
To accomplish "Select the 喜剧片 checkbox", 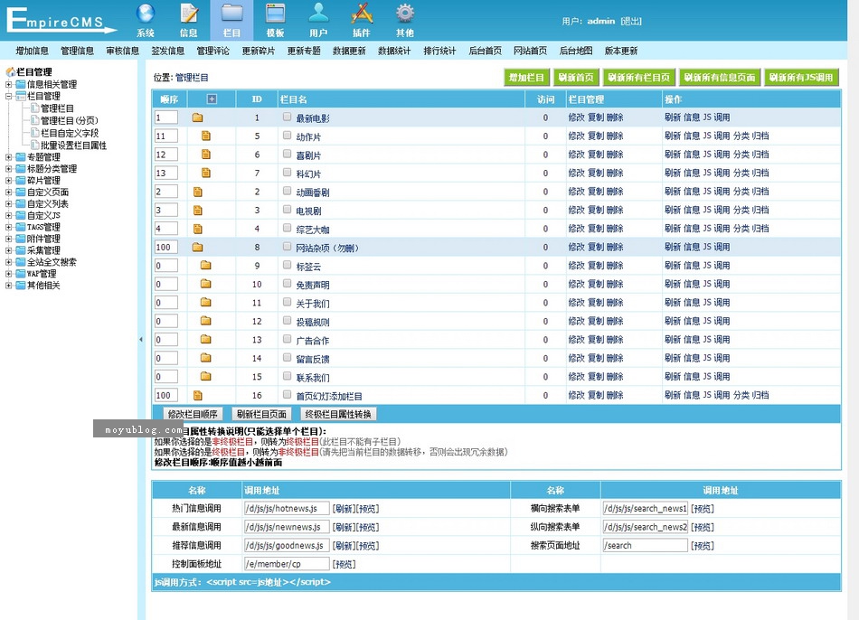I will (x=287, y=154).
